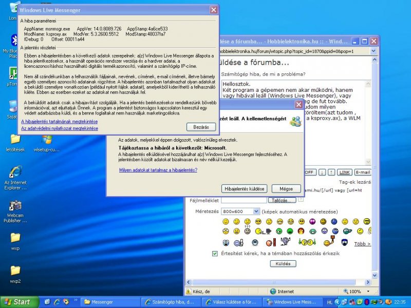Click the E-mail formatting button
The image size is (411, 308).
(363, 172)
